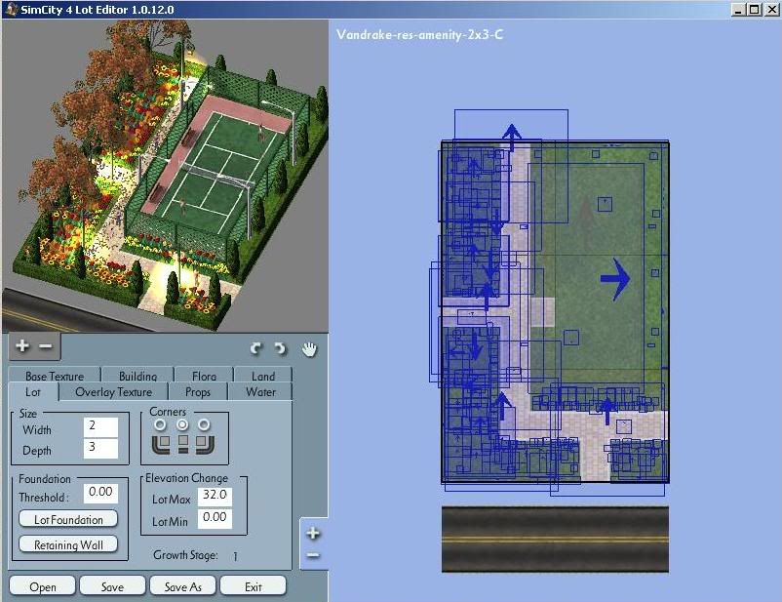
Task: Click the Corners group label
Action: tap(168, 412)
